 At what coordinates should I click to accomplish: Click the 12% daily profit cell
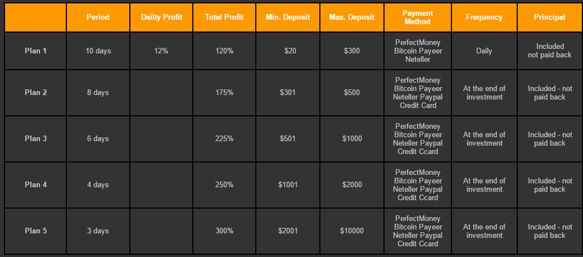tap(161, 51)
